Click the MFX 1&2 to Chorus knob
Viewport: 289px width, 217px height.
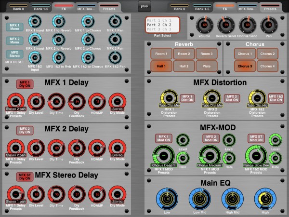coord(88,58)
